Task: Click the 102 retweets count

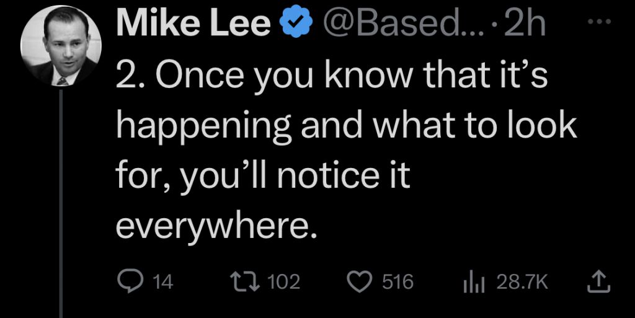Action: [x=284, y=282]
